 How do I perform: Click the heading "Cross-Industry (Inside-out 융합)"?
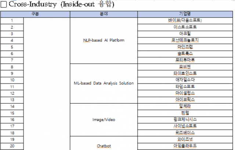click(x=61, y=4)
